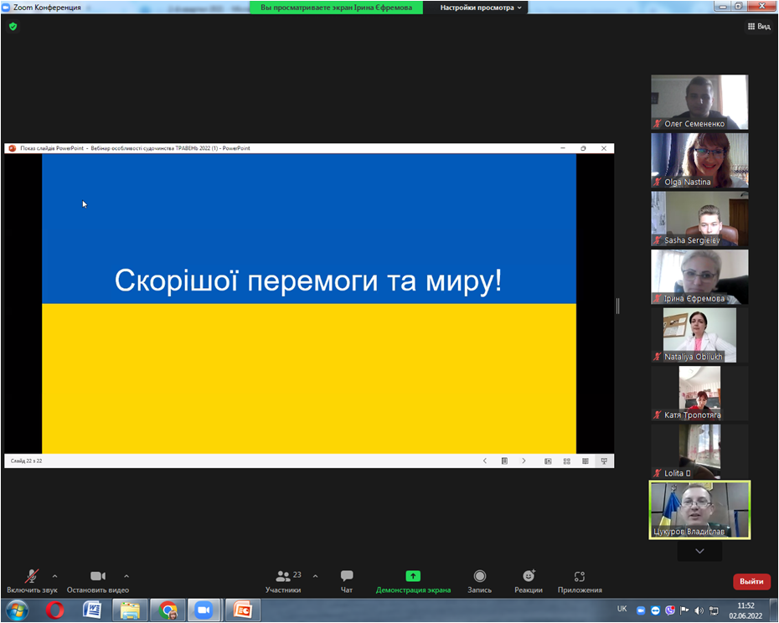Select Цукуров Владислав video thumbnail
This screenshot has height=623, width=779.
699,509
